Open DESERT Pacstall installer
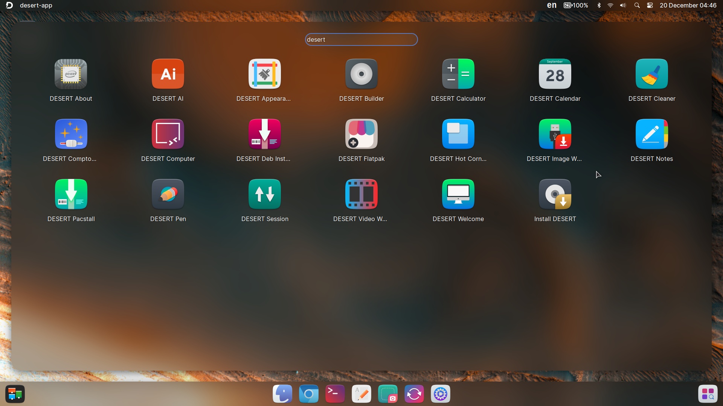The width and height of the screenshot is (723, 406). pyautogui.click(x=71, y=194)
